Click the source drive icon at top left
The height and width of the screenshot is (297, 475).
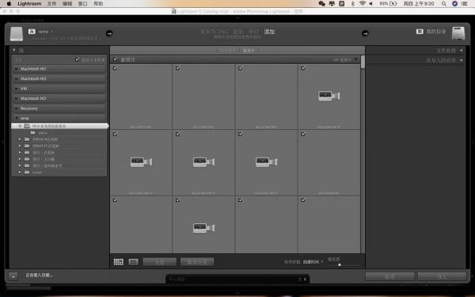point(17,34)
